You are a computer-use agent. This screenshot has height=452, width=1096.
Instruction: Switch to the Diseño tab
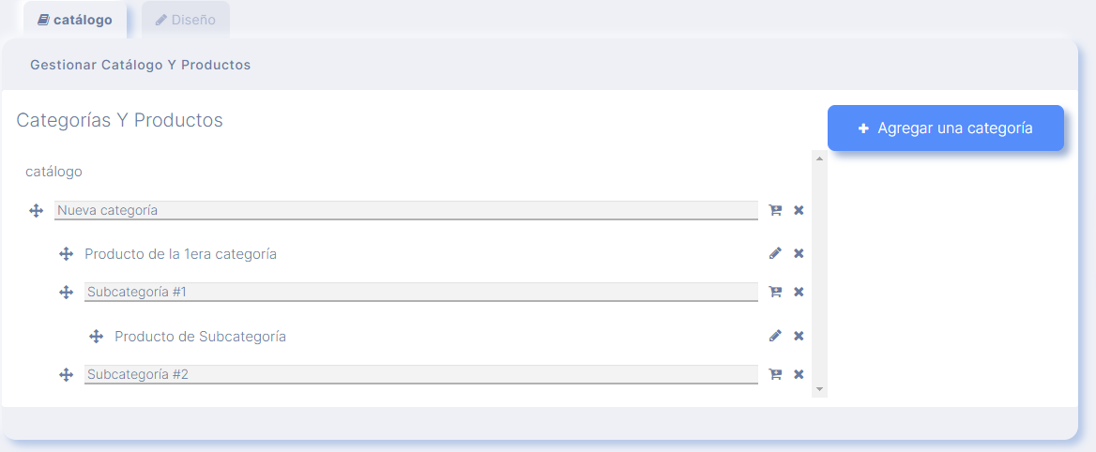pos(185,21)
